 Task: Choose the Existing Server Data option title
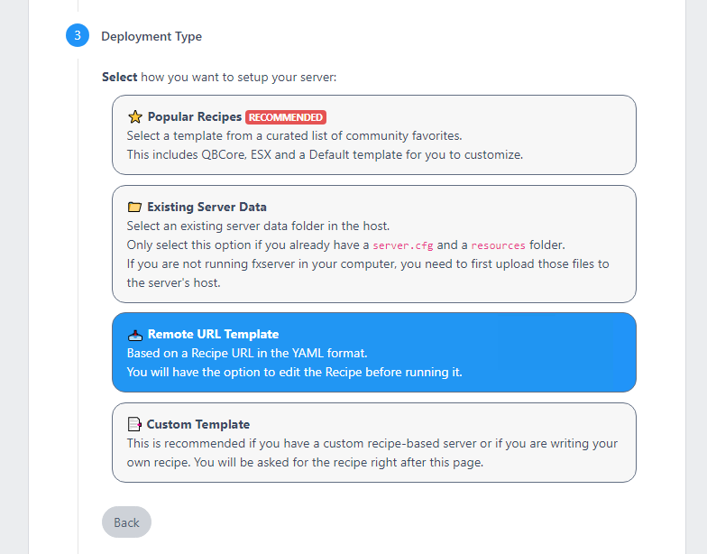pos(207,208)
